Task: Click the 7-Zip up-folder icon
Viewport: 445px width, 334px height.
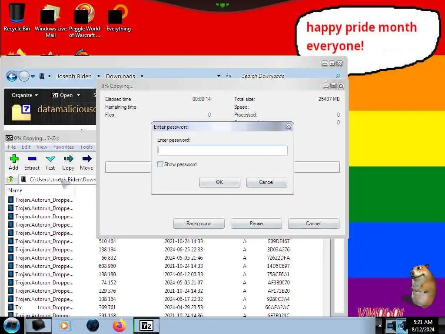Action: pyautogui.click(x=10, y=179)
